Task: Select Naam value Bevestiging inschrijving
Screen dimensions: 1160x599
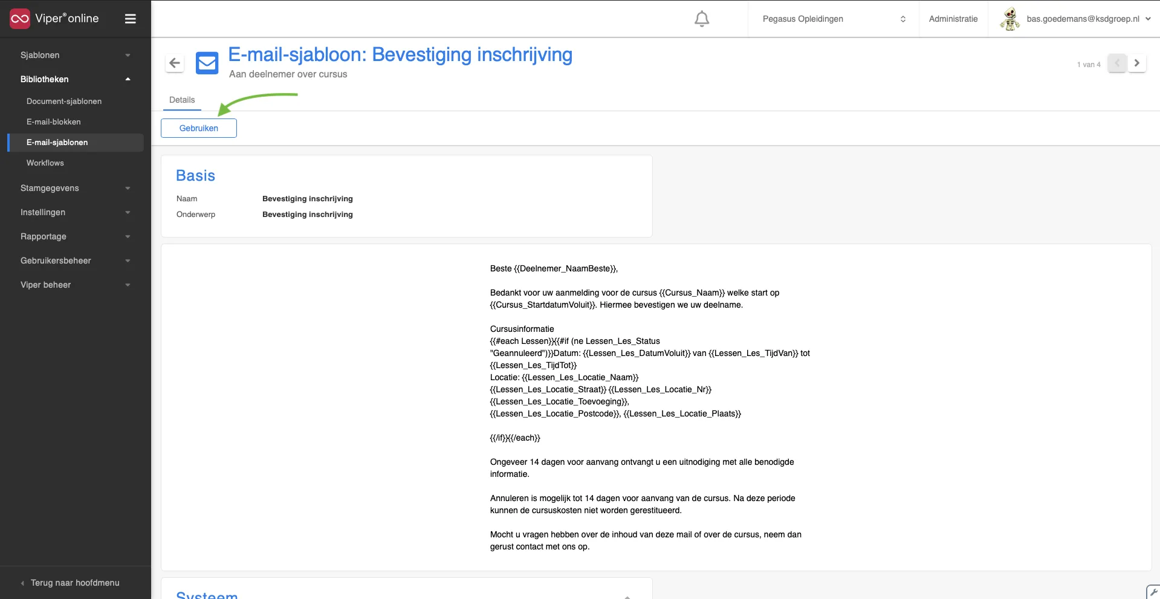Action: [x=308, y=198]
